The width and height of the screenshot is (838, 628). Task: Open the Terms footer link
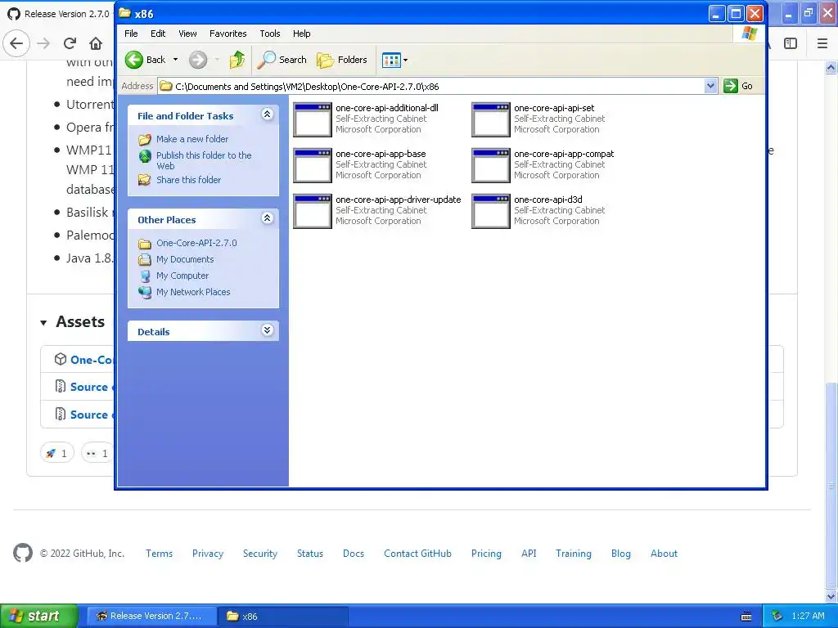tap(160, 554)
